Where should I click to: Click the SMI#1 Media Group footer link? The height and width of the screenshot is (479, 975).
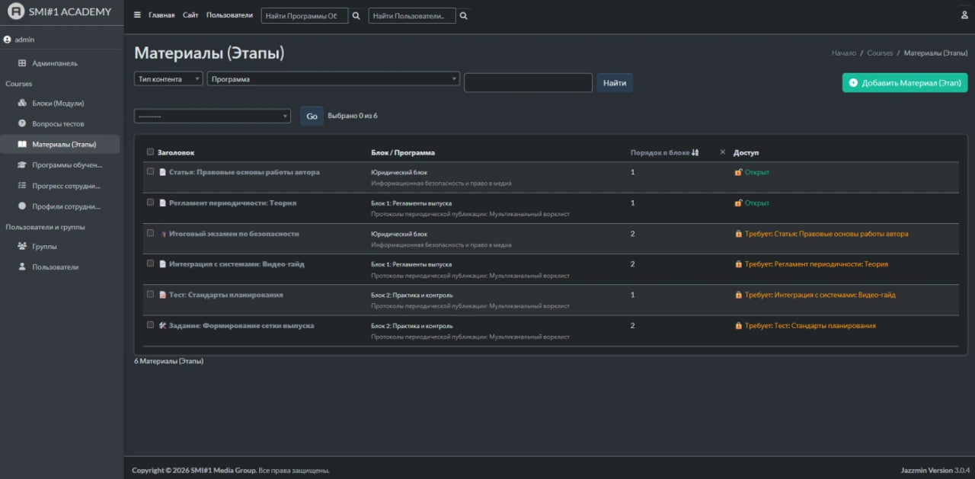(223, 470)
